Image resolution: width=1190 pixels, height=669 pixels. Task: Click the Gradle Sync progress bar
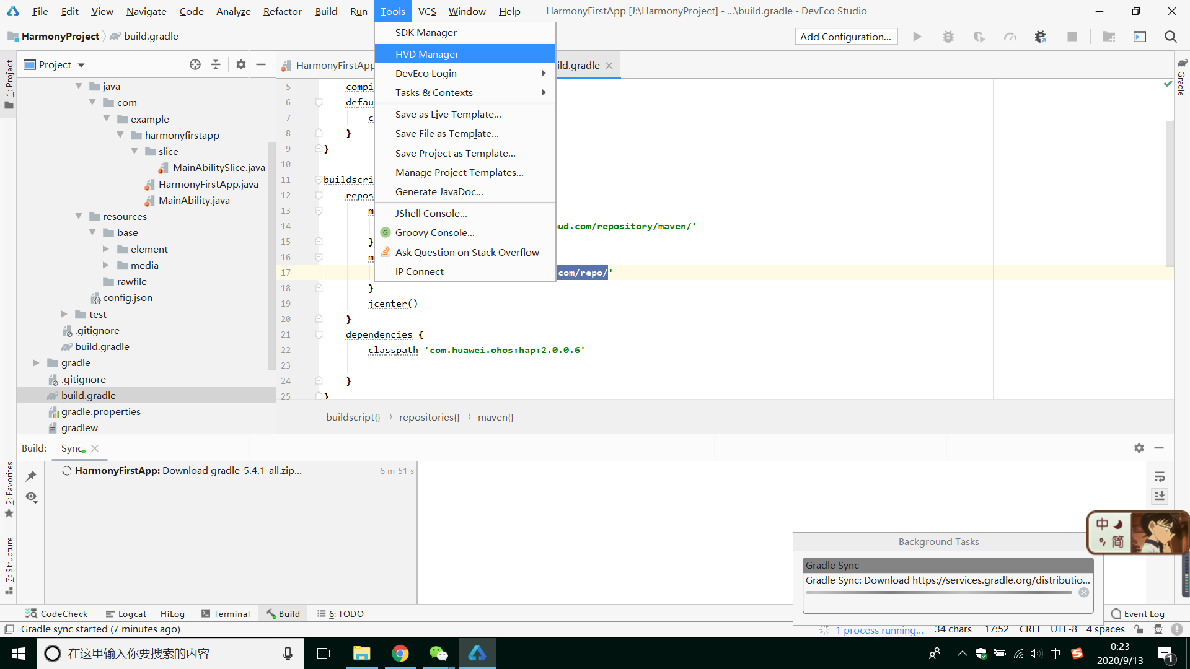point(939,593)
